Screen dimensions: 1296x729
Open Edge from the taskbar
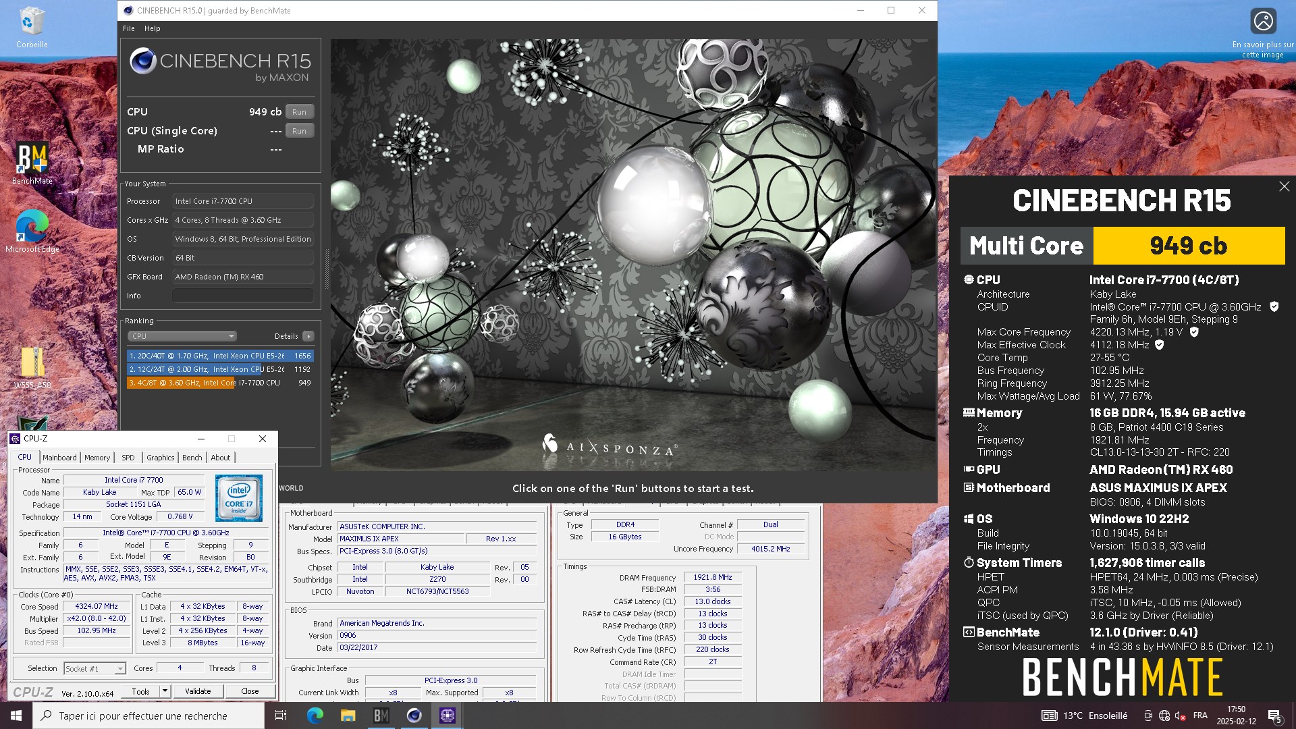pos(315,715)
